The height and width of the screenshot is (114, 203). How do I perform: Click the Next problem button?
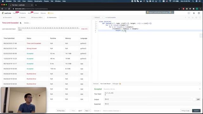coord(88,111)
